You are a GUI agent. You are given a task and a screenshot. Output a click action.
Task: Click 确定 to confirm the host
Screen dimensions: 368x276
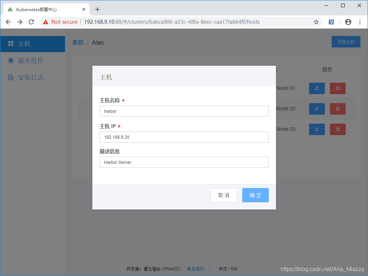click(256, 195)
